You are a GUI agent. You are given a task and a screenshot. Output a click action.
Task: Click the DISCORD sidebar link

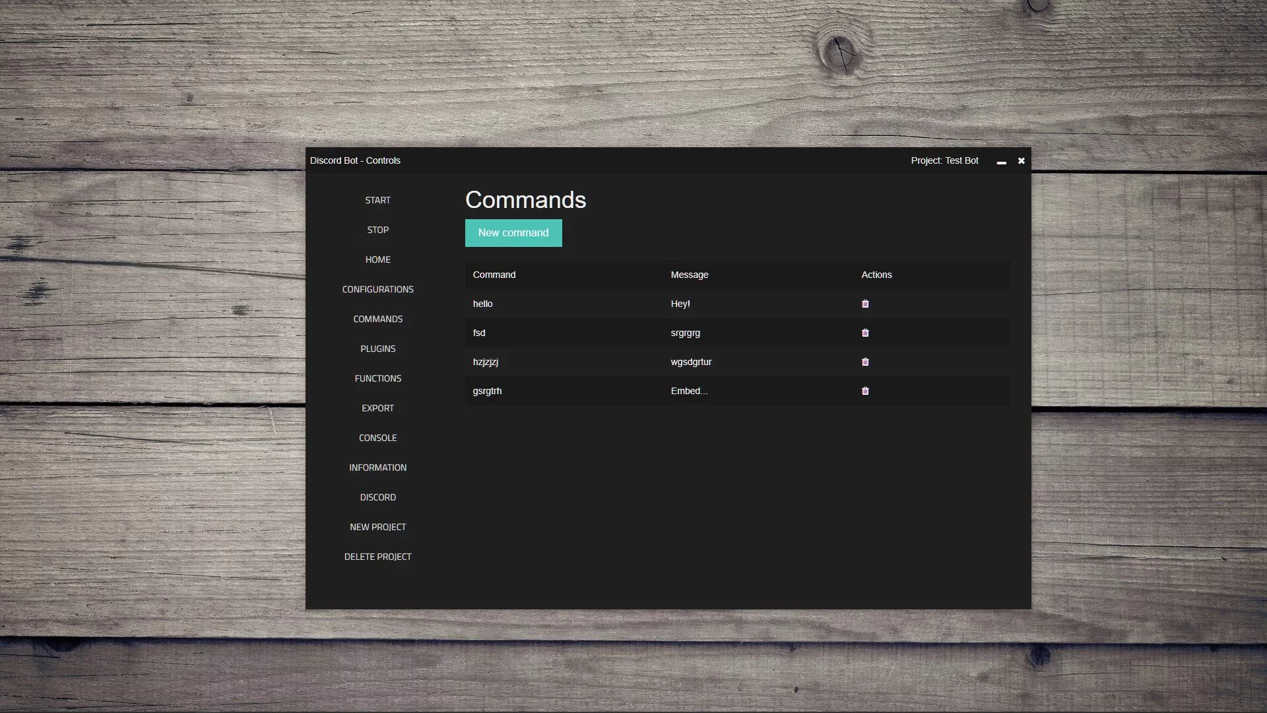pos(377,497)
